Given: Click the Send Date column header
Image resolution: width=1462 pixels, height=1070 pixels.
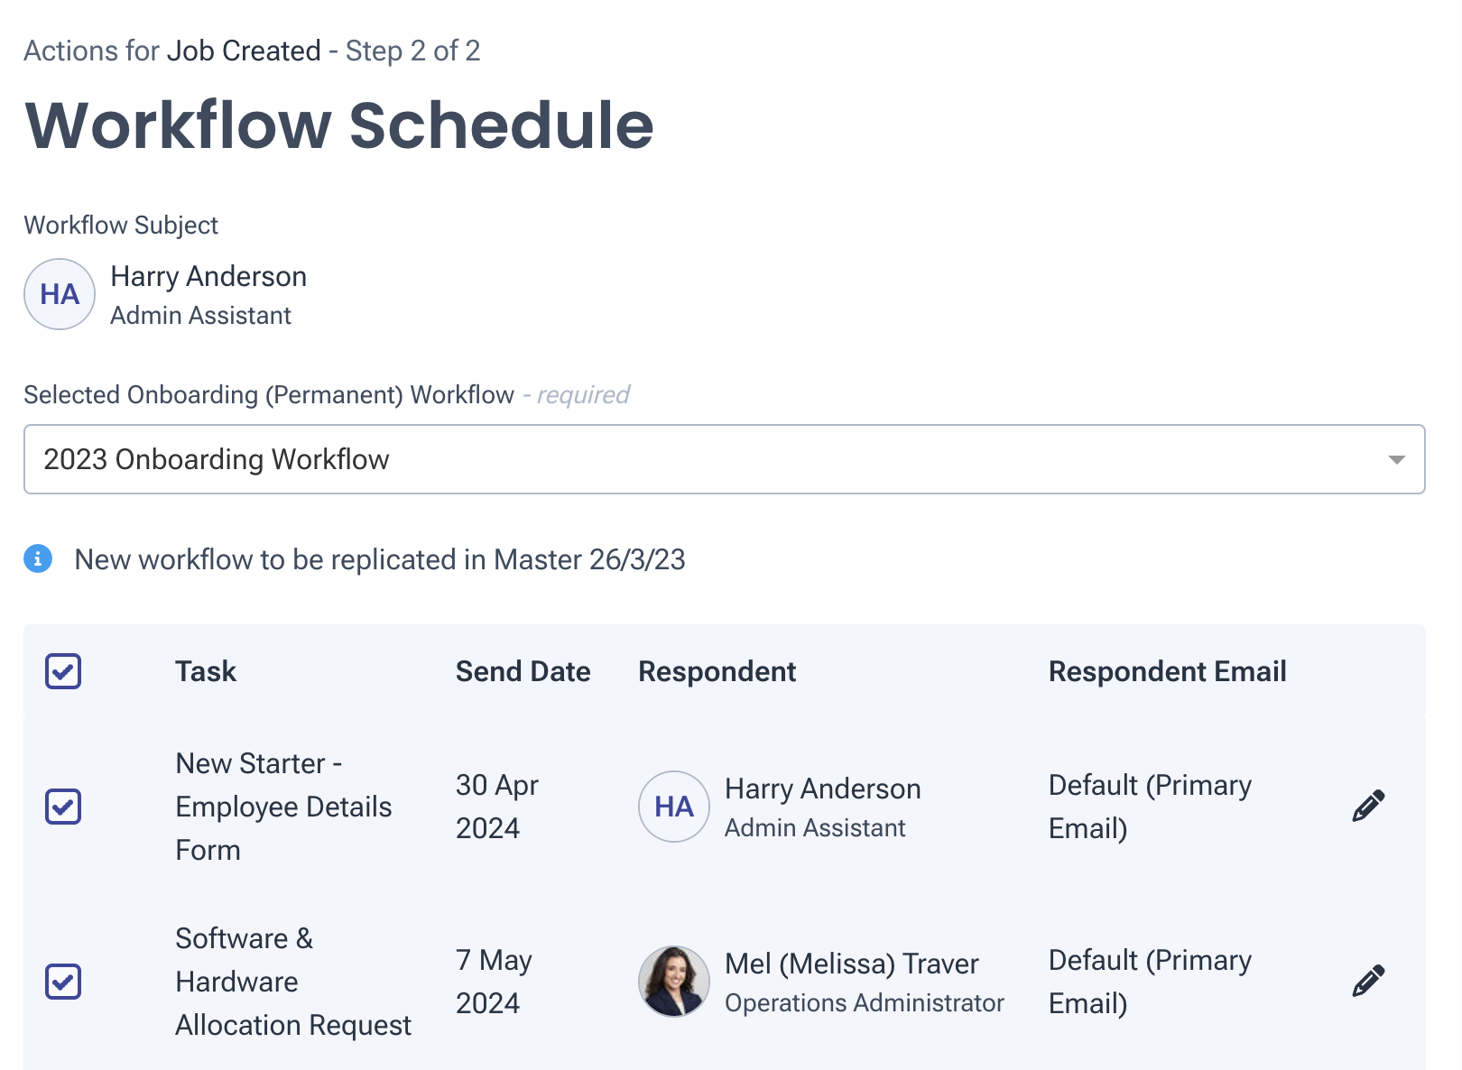Looking at the screenshot, I should coord(523,671).
